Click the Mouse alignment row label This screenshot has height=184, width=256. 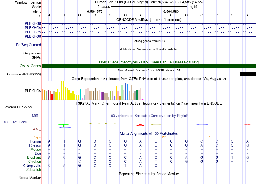pos(36,150)
